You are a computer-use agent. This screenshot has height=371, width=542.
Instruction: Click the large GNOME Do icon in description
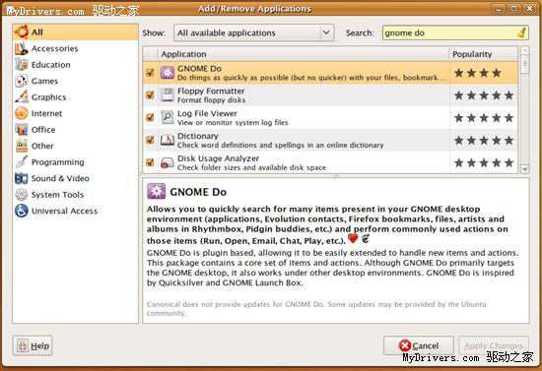point(157,191)
